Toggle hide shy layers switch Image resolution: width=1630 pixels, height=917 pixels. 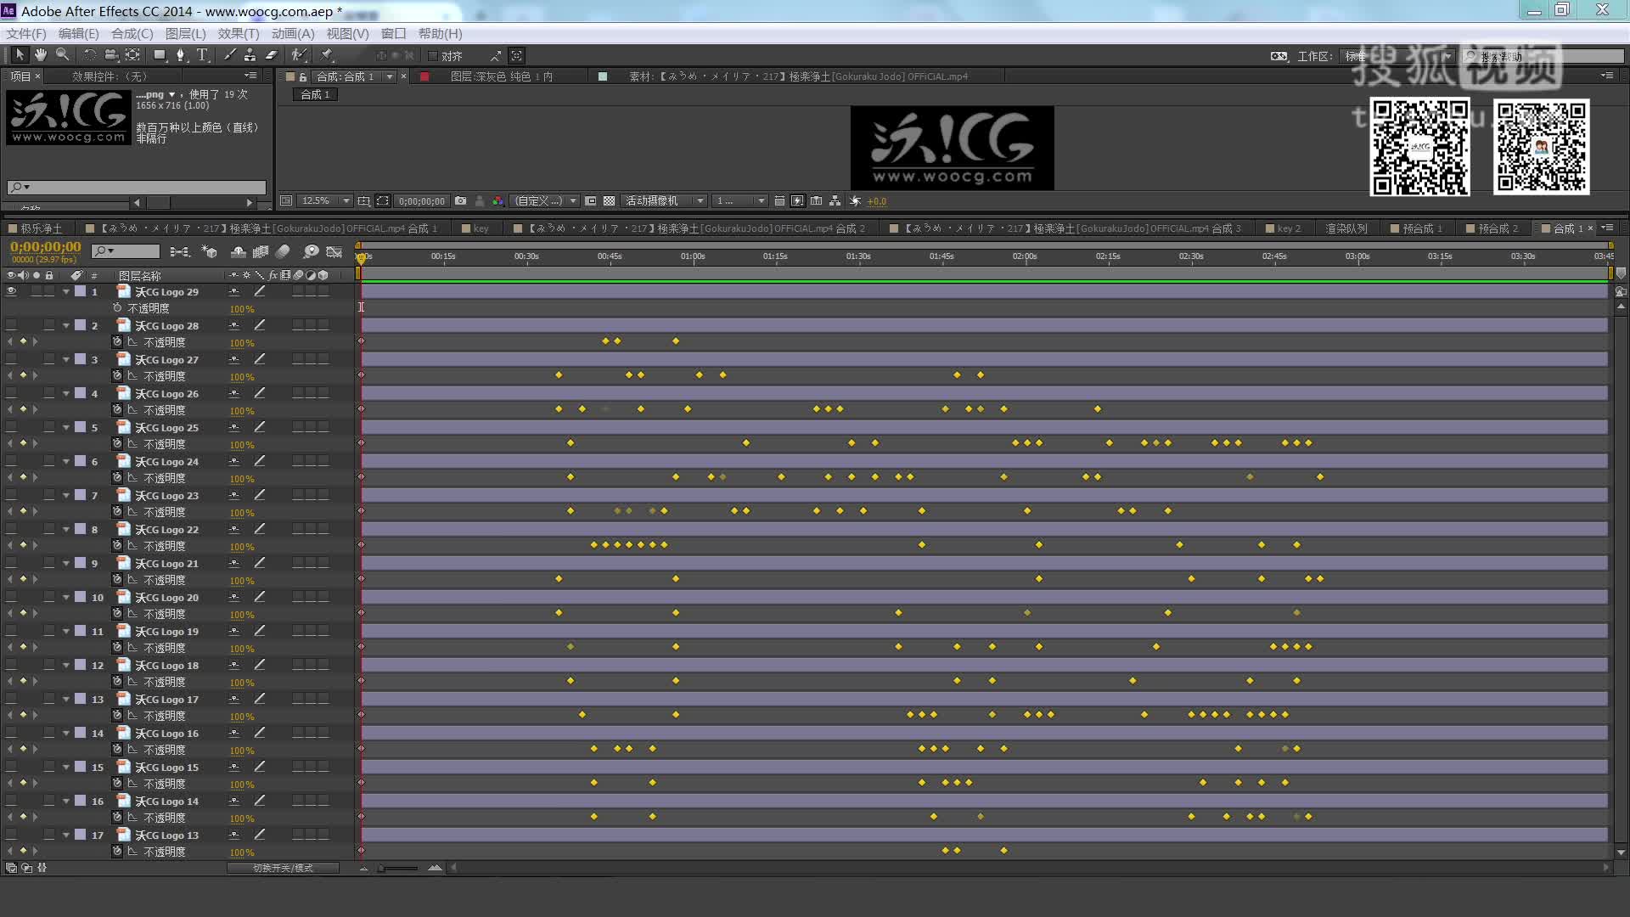pyautogui.click(x=239, y=251)
